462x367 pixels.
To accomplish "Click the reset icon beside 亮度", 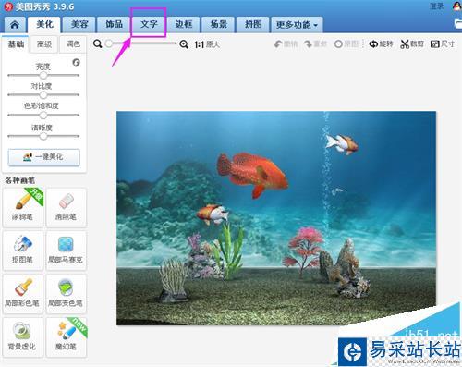I will pyautogui.click(x=76, y=63).
